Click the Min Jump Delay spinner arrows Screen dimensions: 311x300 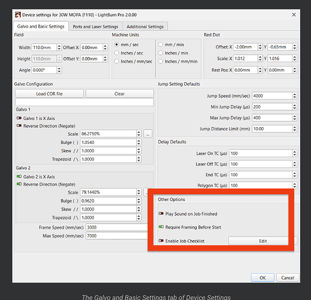pos(294,107)
